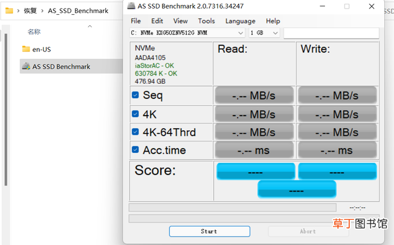Click the 630784 K - OK alignment text
This screenshot has width=394, height=245.
pyautogui.click(x=156, y=74)
